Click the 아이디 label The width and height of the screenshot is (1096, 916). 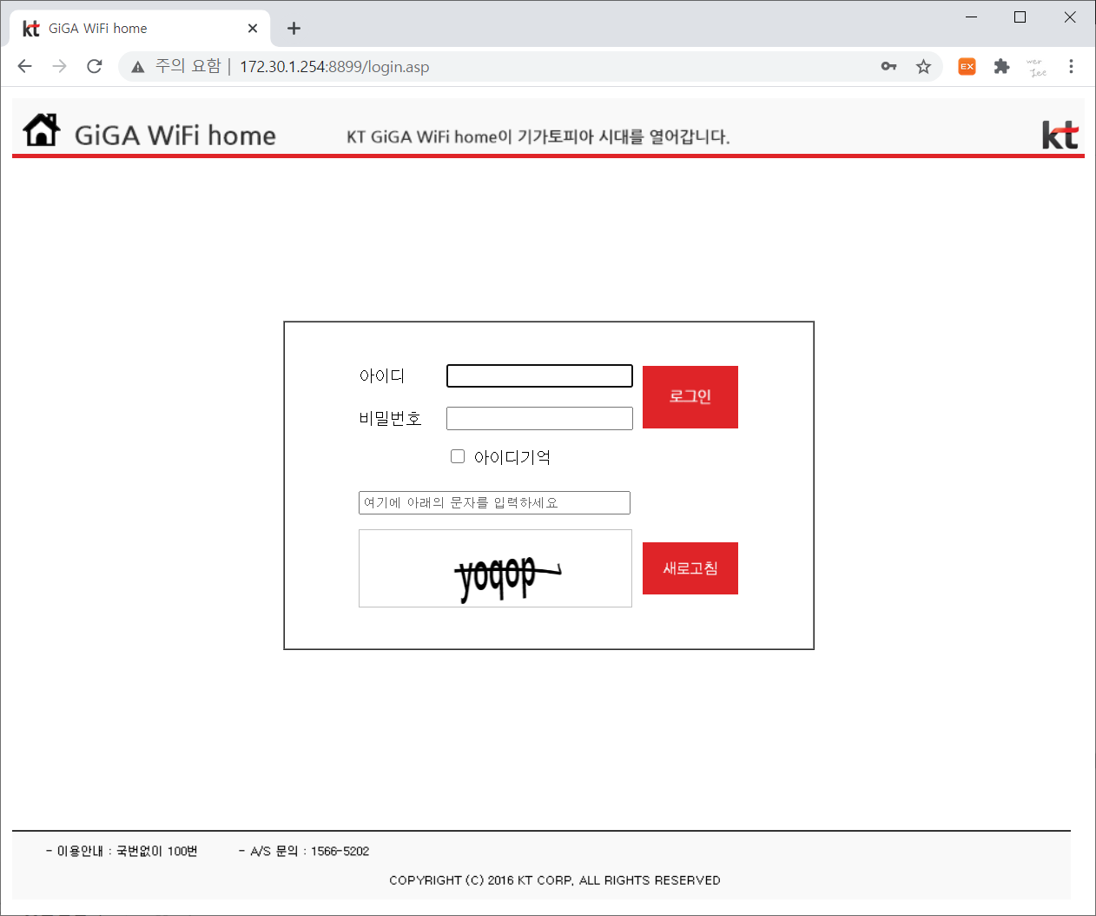tap(382, 376)
